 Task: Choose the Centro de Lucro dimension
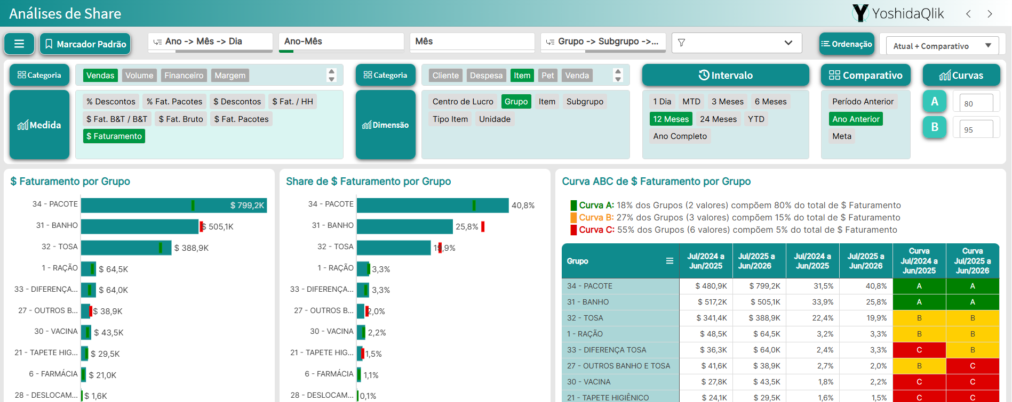pyautogui.click(x=463, y=102)
